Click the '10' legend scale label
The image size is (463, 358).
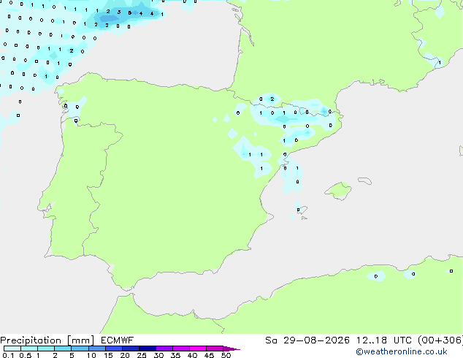tap(91, 355)
